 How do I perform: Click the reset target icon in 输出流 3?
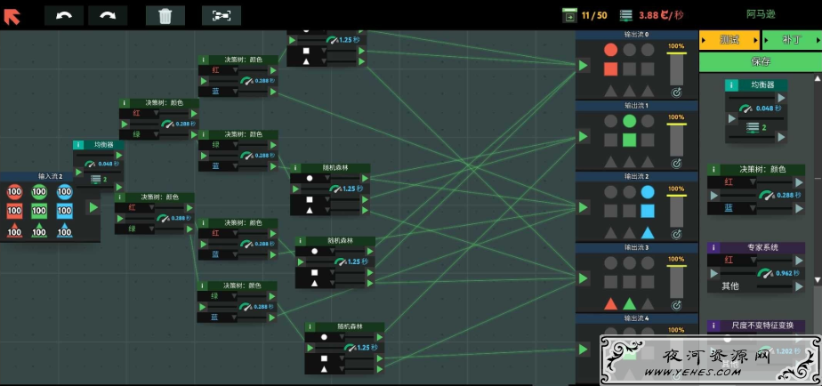(676, 305)
